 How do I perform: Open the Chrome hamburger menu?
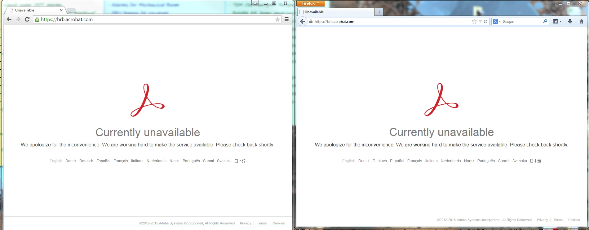[x=286, y=19]
